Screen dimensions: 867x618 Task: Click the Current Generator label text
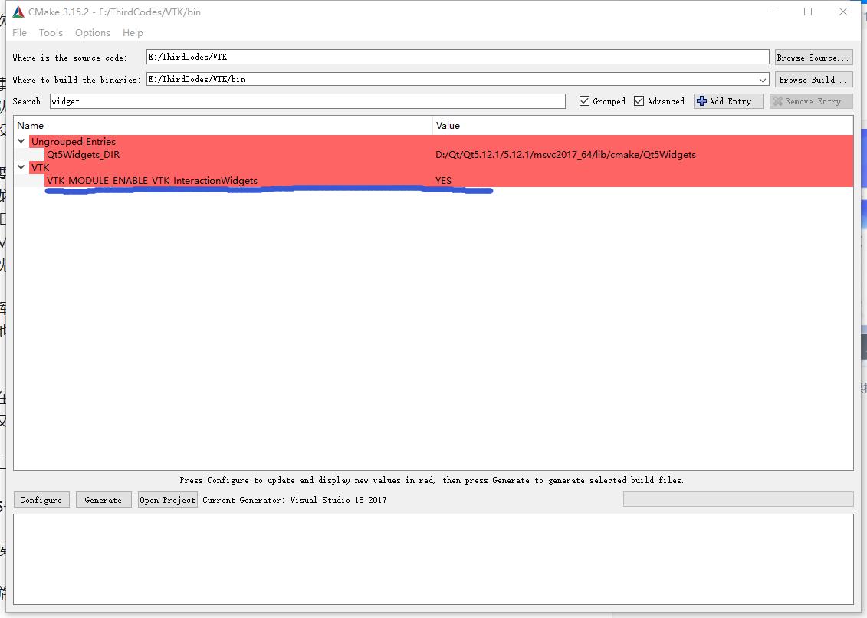click(x=294, y=500)
